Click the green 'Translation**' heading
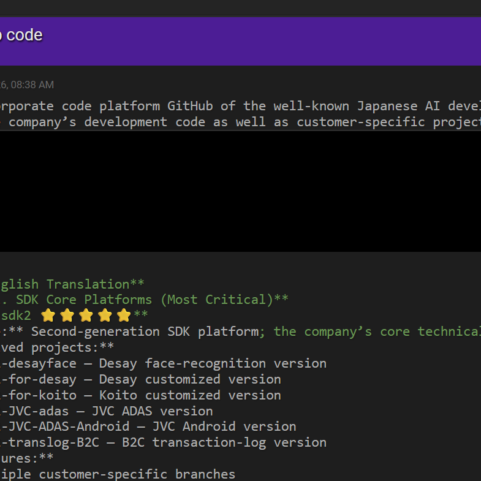This screenshot has height=481, width=481. [95, 284]
